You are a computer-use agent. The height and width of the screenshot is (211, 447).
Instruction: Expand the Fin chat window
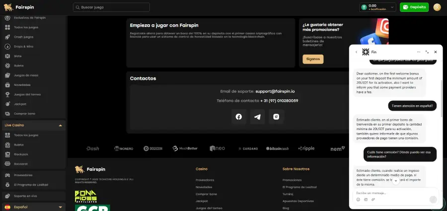point(427,52)
